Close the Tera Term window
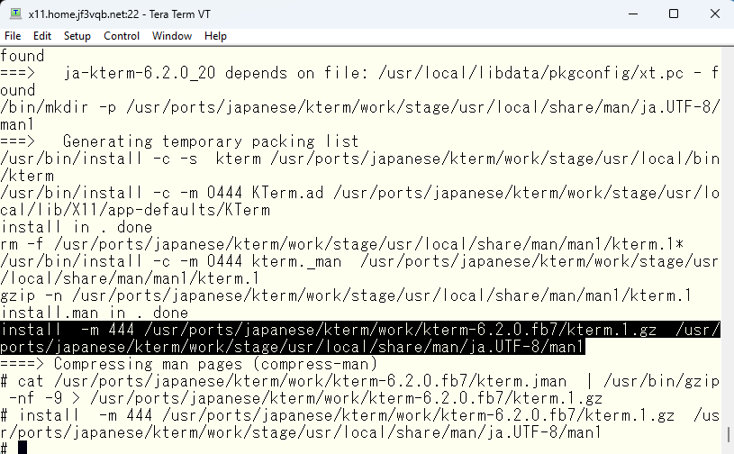734x454 pixels. (714, 14)
